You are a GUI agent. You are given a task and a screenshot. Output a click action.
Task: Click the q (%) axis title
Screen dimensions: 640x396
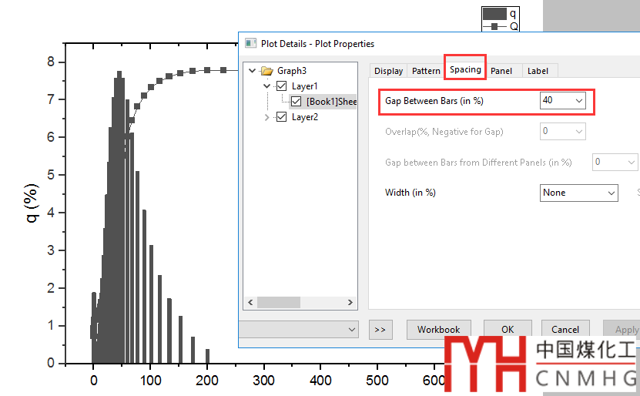coord(32,203)
